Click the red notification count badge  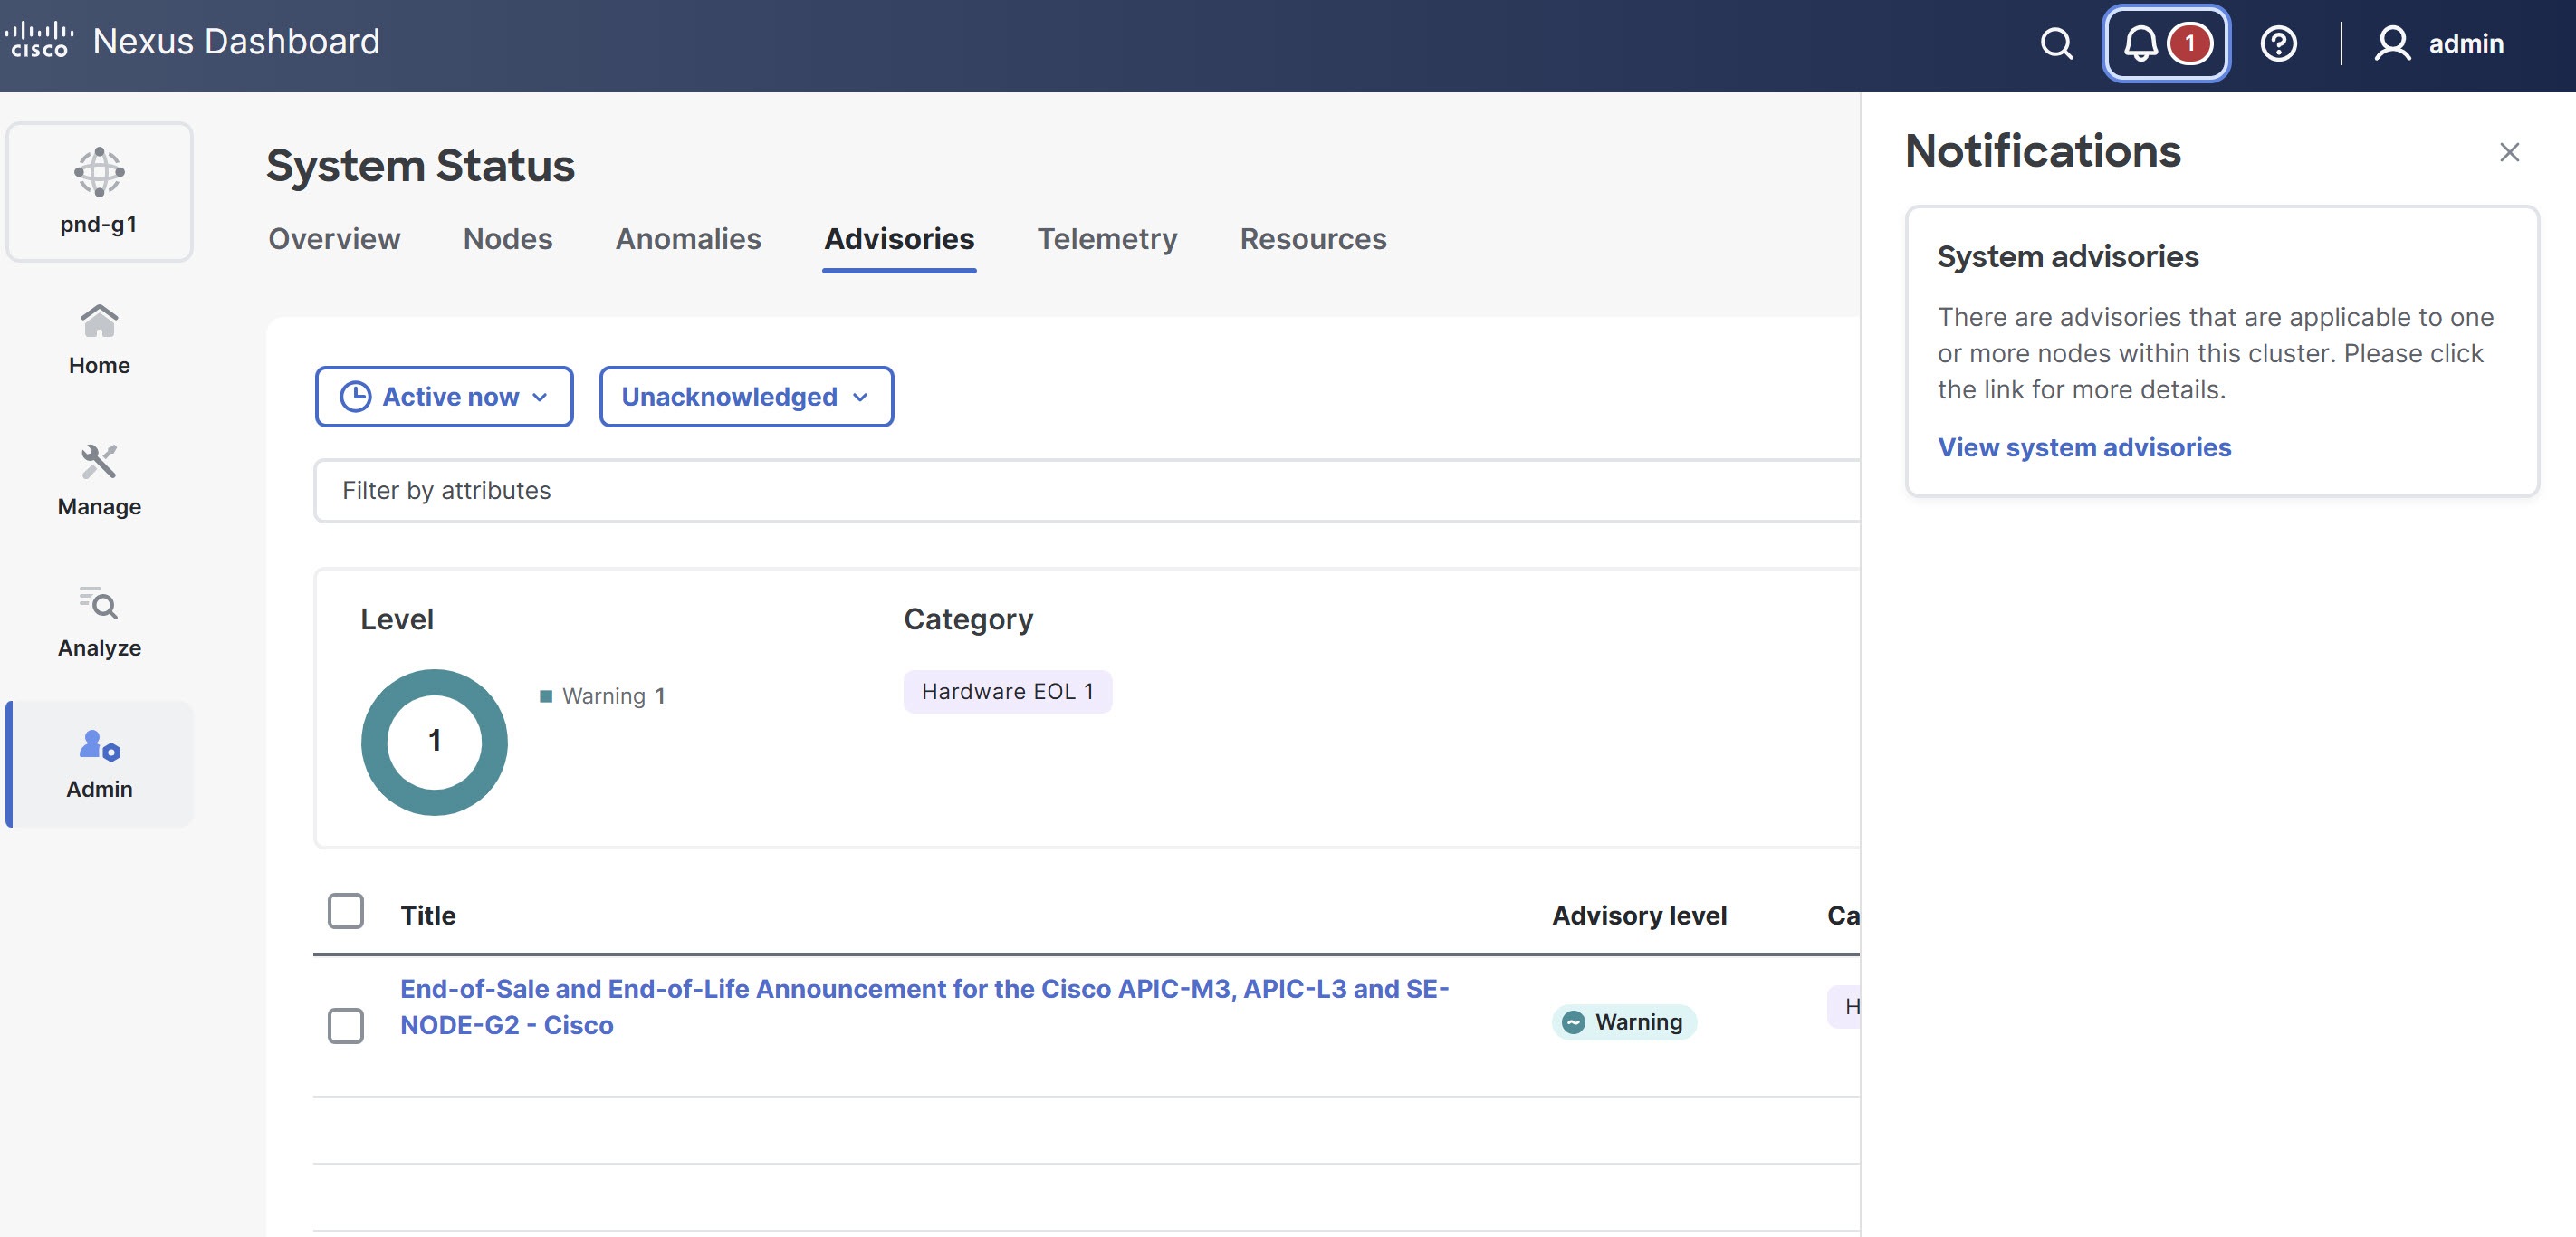pyautogui.click(x=2189, y=43)
